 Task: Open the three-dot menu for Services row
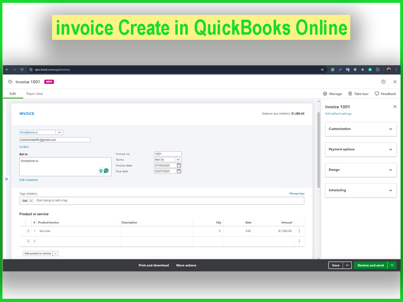click(299, 231)
